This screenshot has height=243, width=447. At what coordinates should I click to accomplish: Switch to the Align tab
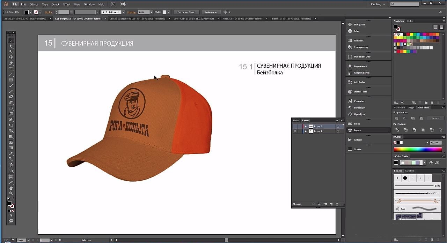(x=411, y=107)
